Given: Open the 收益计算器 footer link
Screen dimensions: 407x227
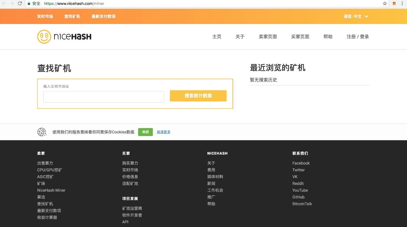Looking at the screenshot, I should 47,217.
